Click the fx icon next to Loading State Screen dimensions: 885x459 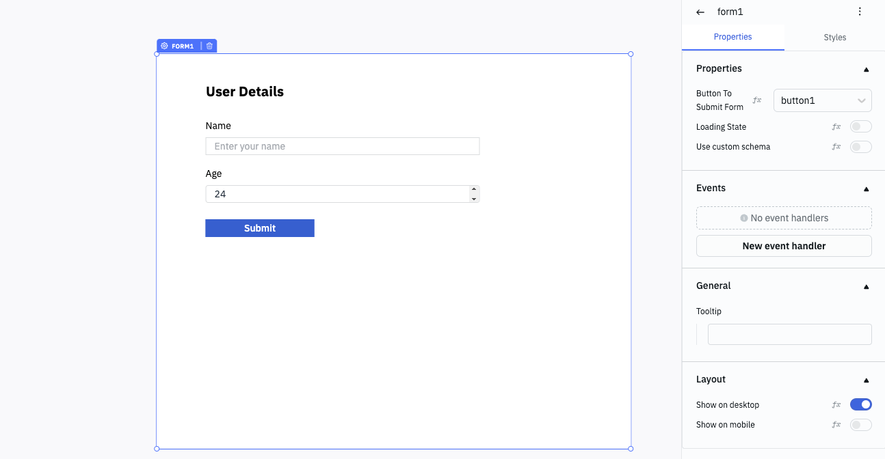[x=836, y=127]
